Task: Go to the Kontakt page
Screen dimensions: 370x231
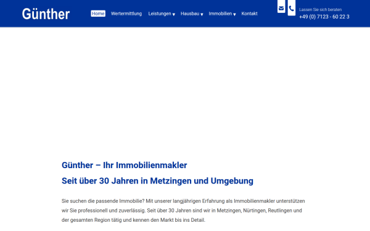Action: (x=249, y=14)
